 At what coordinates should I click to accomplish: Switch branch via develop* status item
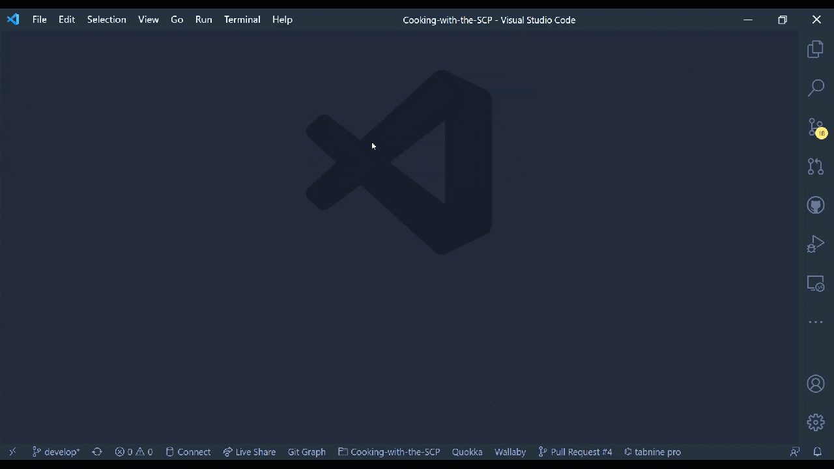click(56, 451)
